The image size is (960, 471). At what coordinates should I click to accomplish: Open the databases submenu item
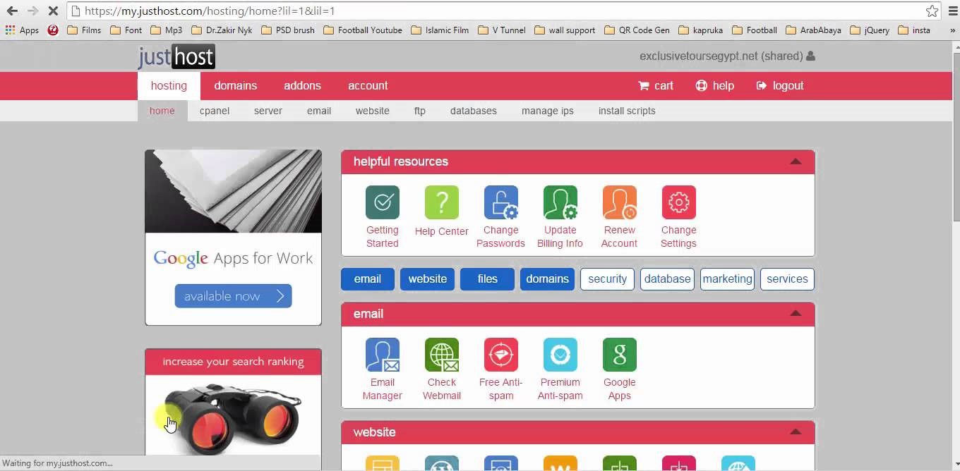tap(474, 111)
